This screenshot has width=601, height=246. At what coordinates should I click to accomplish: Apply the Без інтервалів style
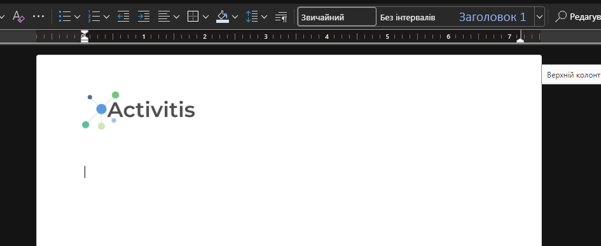pos(408,17)
